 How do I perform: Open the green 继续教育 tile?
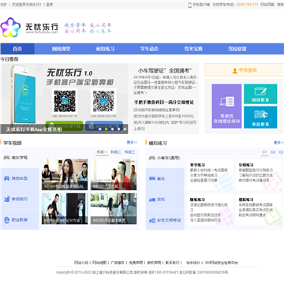coord(260,94)
